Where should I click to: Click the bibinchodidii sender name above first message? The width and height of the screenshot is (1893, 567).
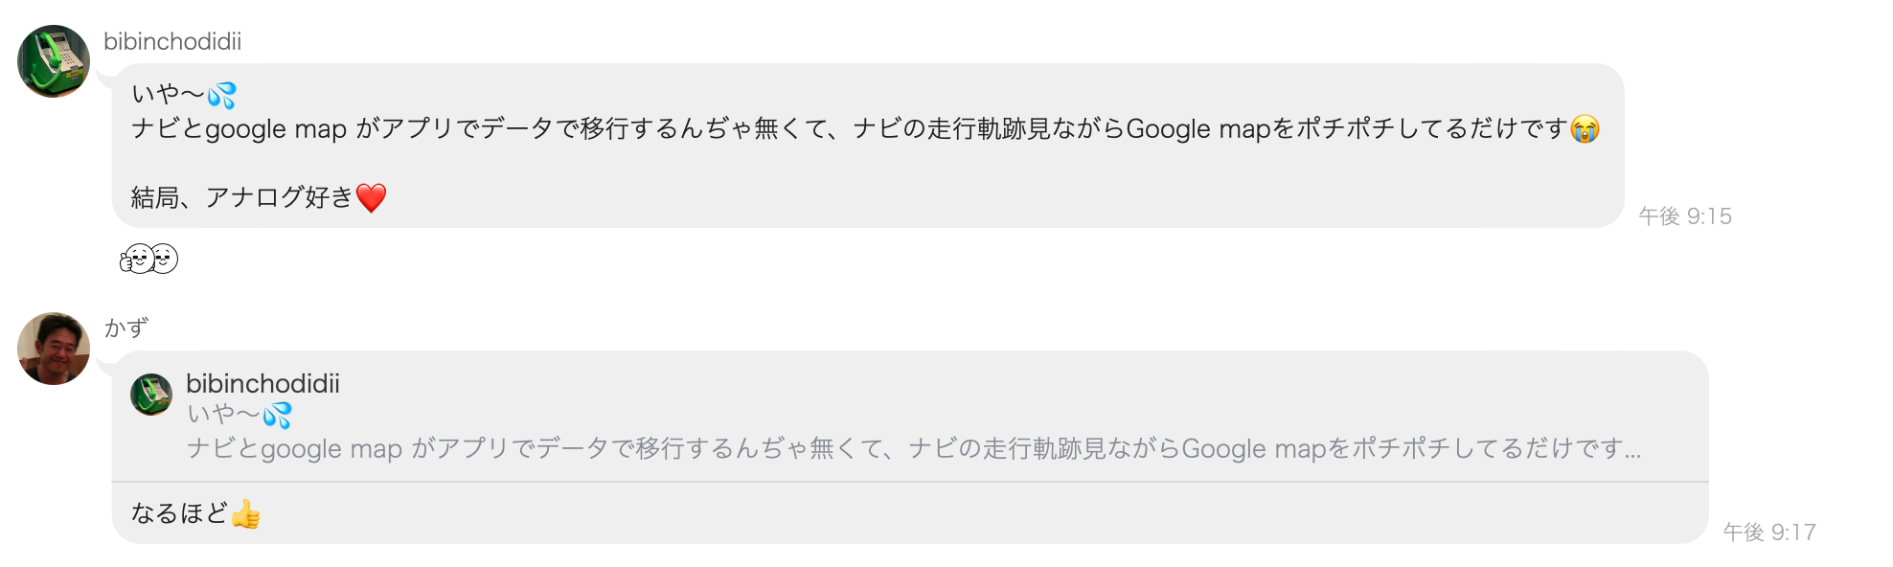point(172,41)
